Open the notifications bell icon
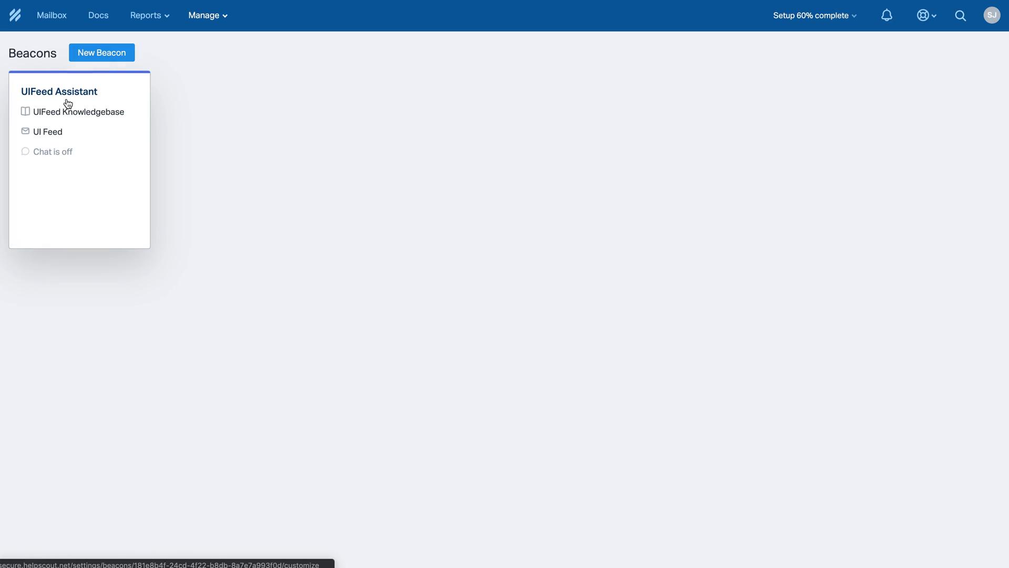The image size is (1009, 568). (887, 15)
